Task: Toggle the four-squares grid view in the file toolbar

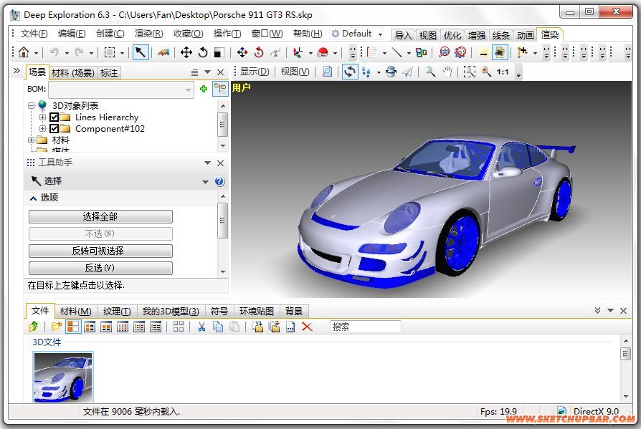Action: (179, 327)
